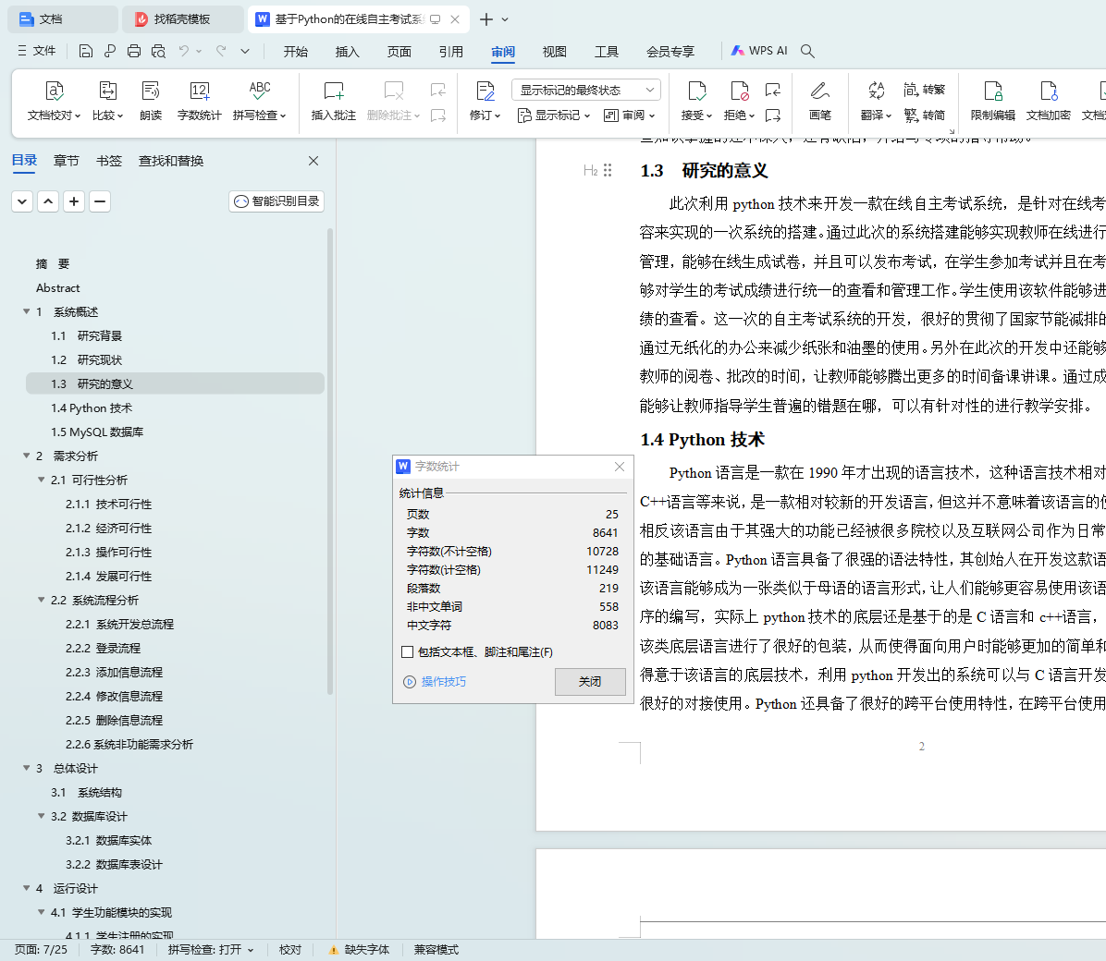Screen dimensions: 1106x961
Task: Switch to the 引用 ribbon tab
Action: pos(450,52)
